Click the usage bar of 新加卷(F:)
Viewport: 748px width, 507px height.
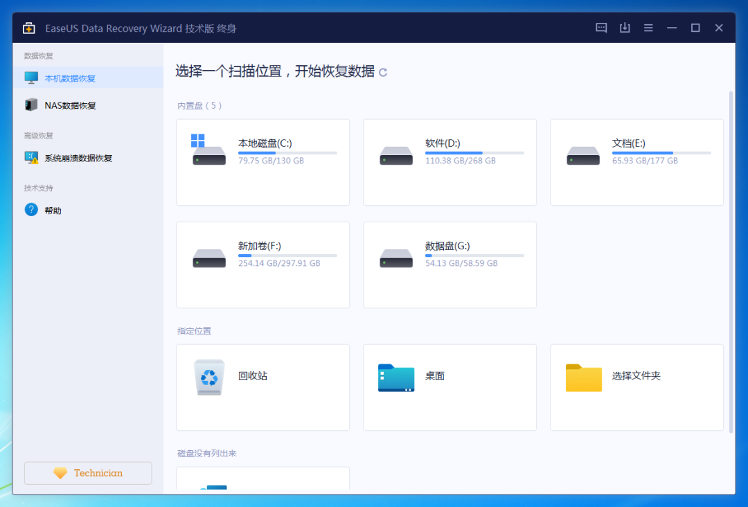click(x=287, y=256)
